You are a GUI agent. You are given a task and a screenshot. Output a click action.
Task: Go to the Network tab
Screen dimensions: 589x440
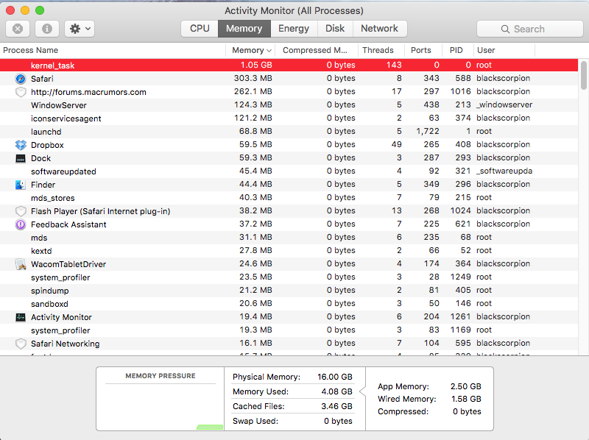tap(380, 29)
